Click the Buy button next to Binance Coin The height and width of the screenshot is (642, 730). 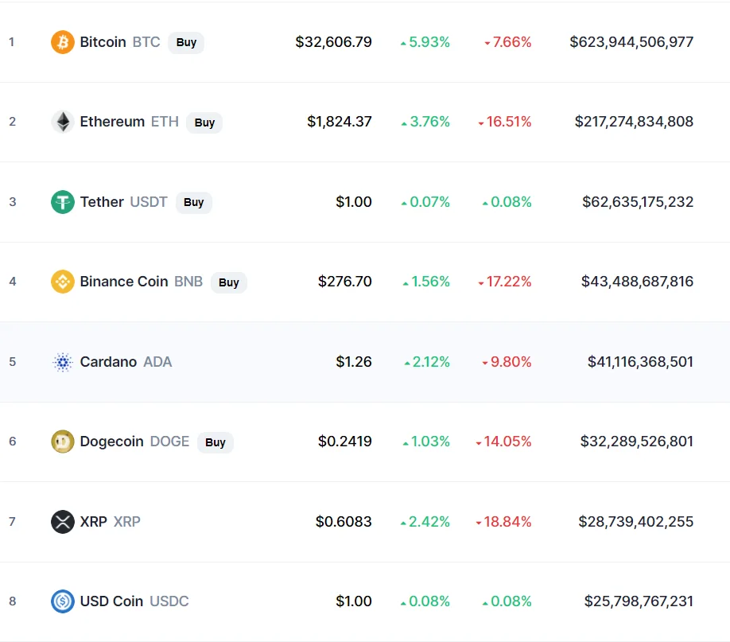coord(228,282)
